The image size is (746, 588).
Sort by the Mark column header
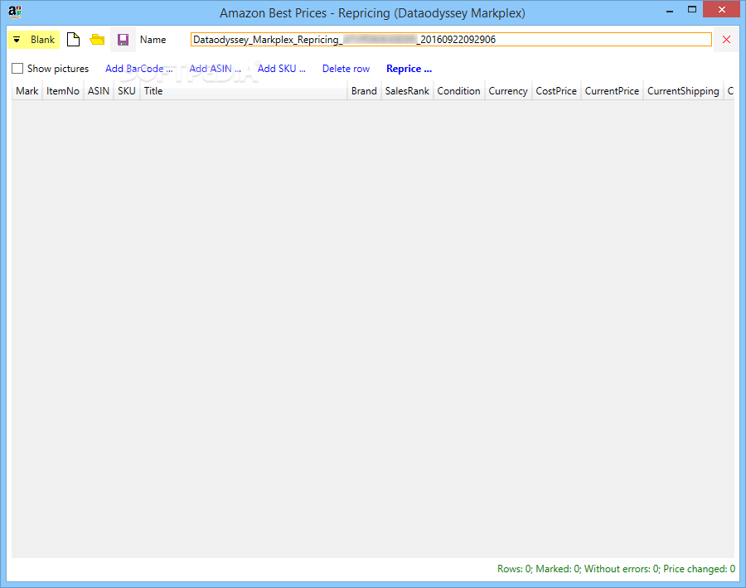click(x=27, y=91)
